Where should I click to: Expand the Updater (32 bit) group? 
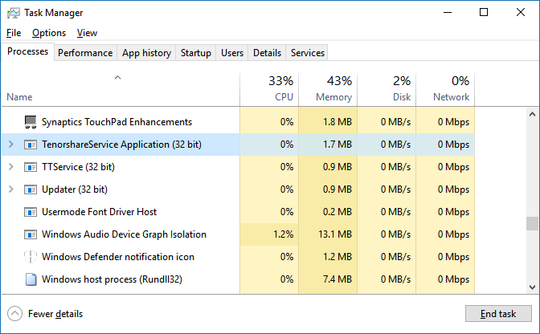(10, 189)
